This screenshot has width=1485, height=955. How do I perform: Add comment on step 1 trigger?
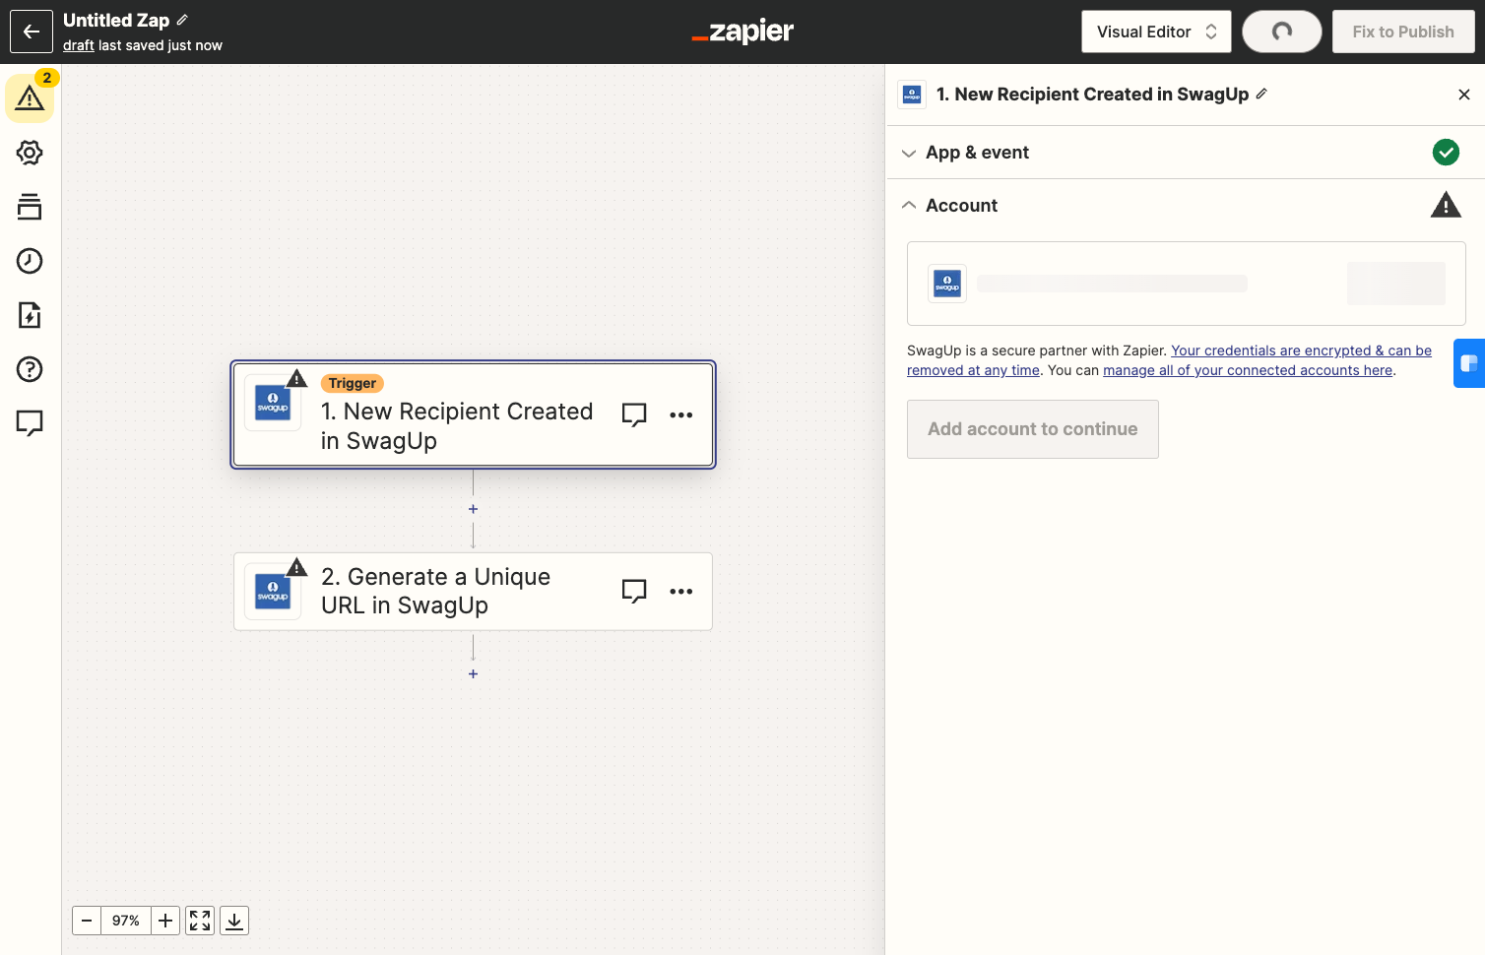(634, 414)
